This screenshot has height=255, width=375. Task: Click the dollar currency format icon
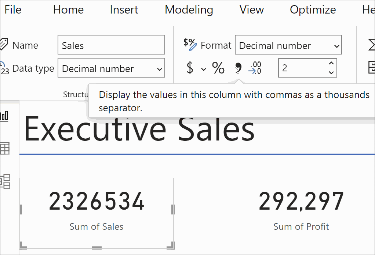tap(190, 68)
